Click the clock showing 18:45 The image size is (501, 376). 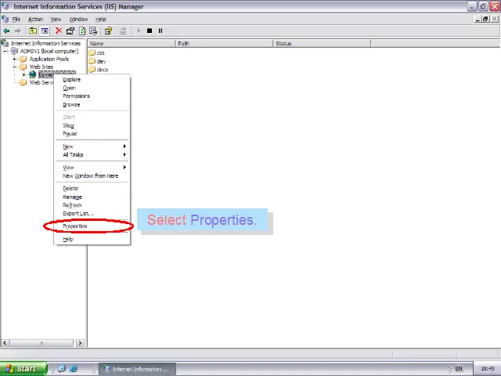coord(488,369)
